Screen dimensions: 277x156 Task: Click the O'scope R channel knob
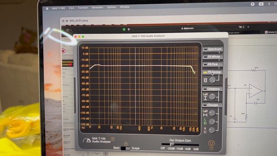tap(212, 130)
